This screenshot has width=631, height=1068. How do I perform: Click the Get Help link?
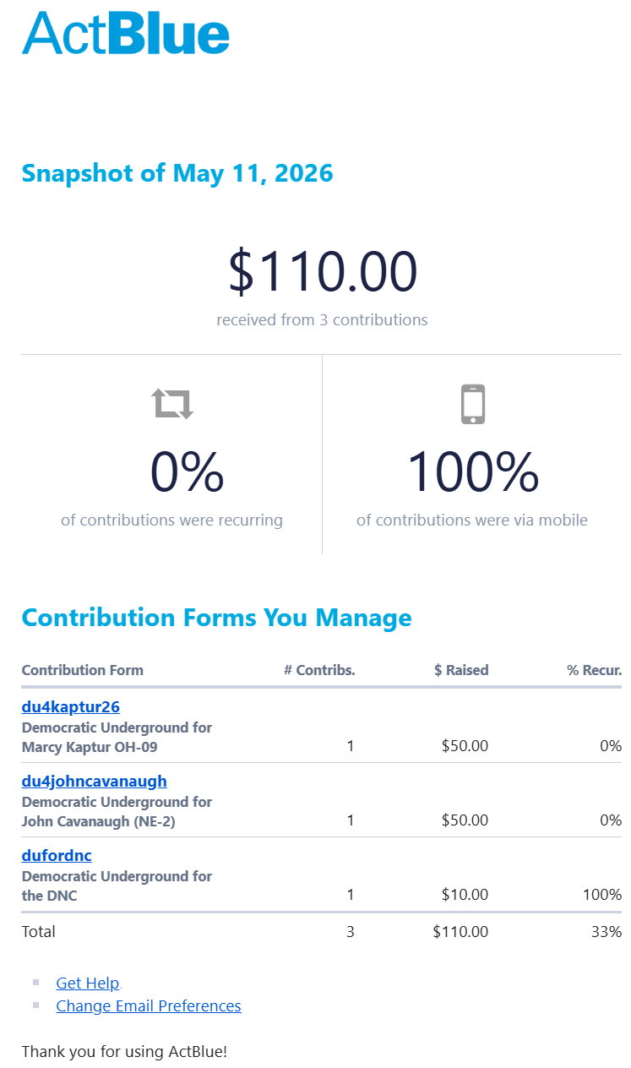point(88,983)
